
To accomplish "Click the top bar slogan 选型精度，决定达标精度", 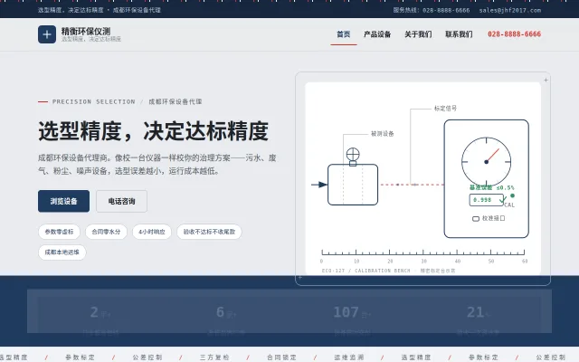I will 71,10.
